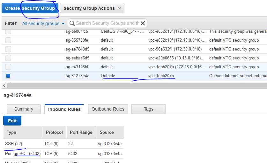
Task: Select the SSH (22) rule cell
Action: point(14,144)
